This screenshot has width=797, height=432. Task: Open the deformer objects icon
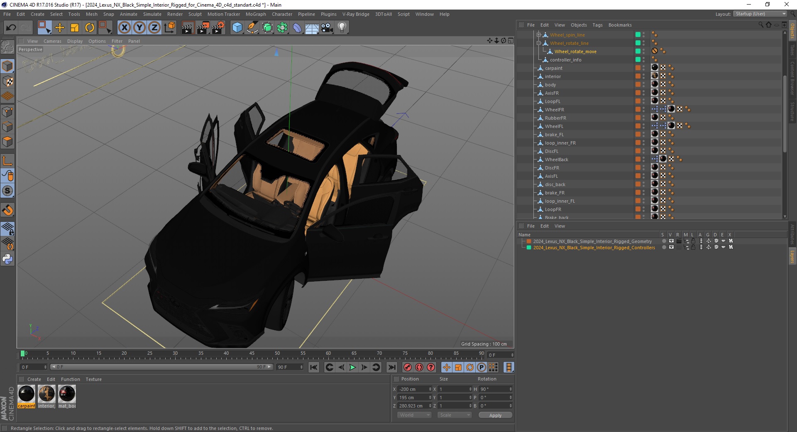click(x=297, y=28)
